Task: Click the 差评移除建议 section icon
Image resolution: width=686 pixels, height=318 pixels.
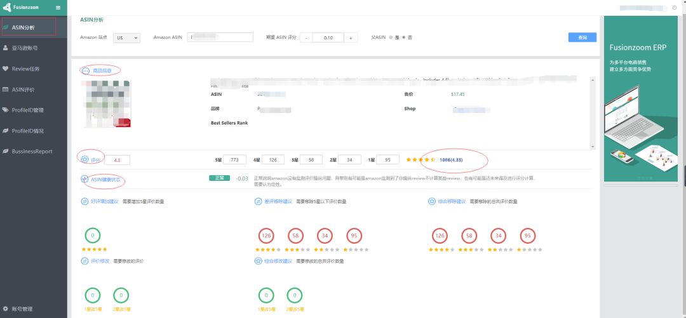Action: click(258, 201)
